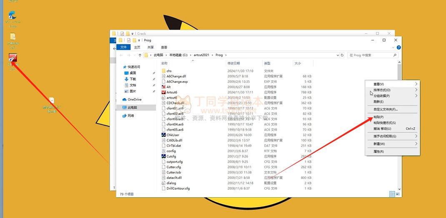Click the Local Disk (C:) breadcrumb segment
Image resolution: width=446 pixels, height=218 pixels.
point(178,55)
